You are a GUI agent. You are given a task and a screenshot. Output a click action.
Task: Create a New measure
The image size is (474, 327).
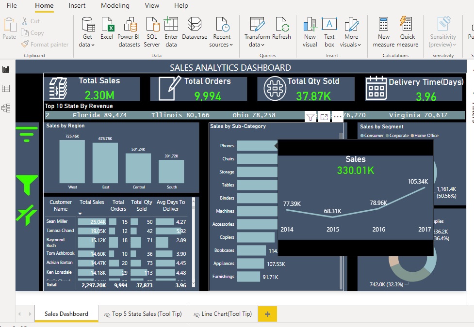click(x=384, y=32)
